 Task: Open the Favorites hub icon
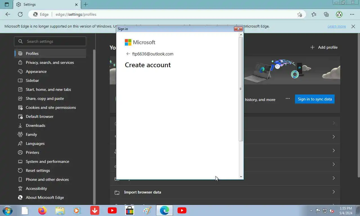point(314,14)
